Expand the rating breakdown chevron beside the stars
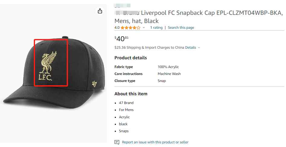This screenshot has width=286, height=147. click(x=144, y=28)
